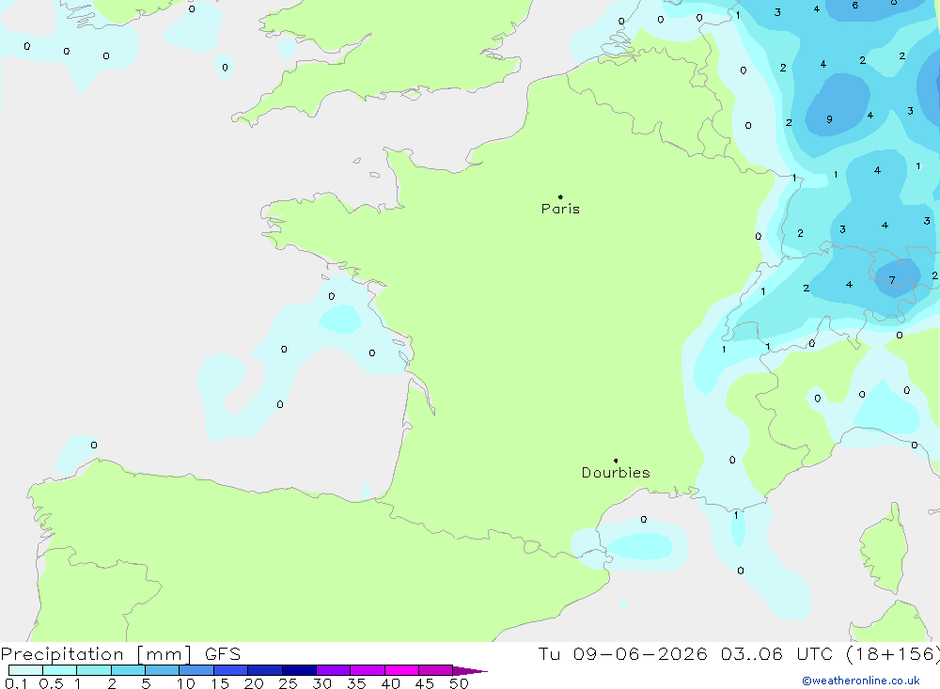
Task: Click the over-50 legend arrow tip
Action: pyautogui.click(x=470, y=671)
